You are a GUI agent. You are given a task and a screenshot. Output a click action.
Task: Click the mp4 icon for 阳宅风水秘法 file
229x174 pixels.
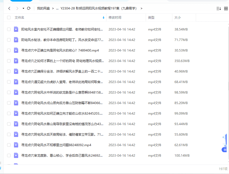(x=16, y=40)
